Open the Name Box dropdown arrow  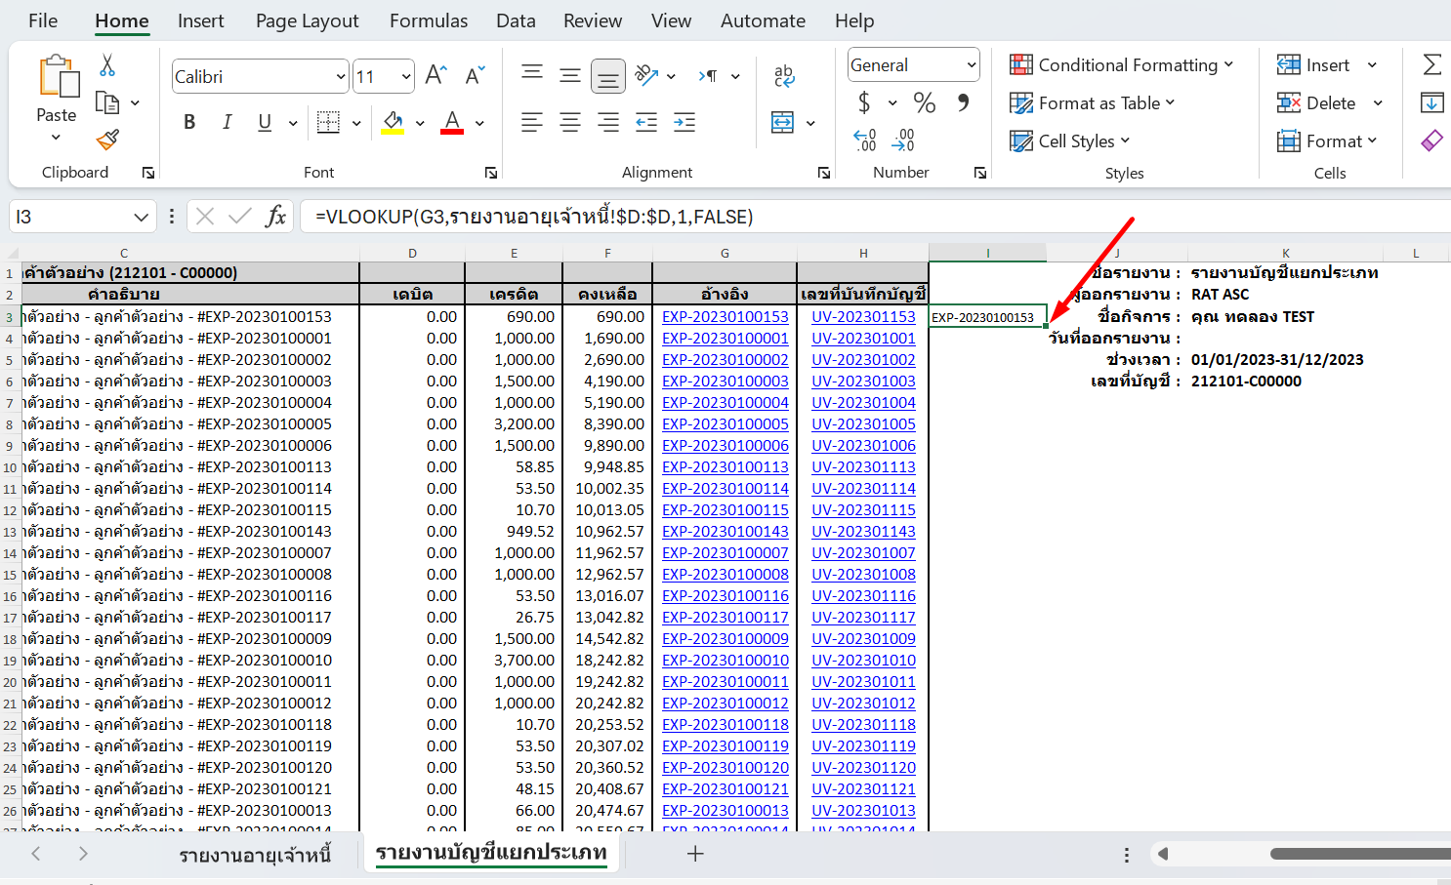click(142, 217)
